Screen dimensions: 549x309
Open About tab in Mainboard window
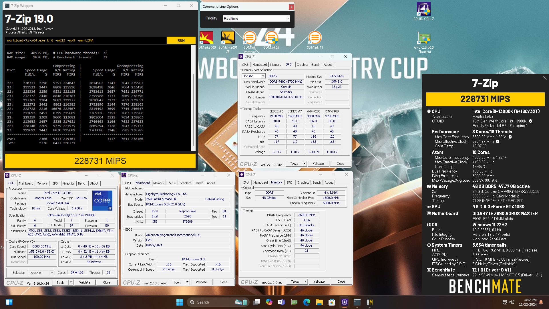click(x=211, y=183)
